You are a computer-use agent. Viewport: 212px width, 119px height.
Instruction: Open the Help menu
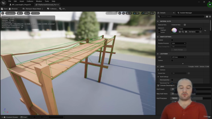pos(54,1)
